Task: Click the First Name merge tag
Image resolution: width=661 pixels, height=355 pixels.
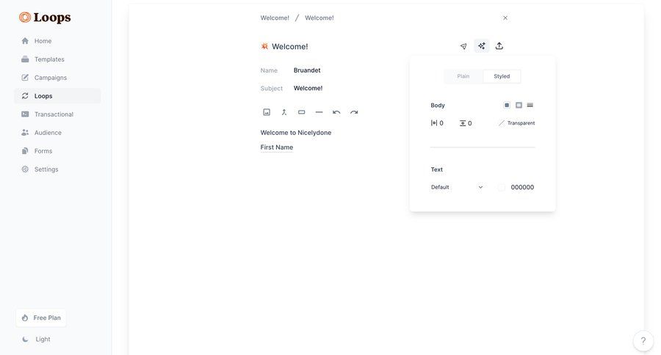Action: click(x=277, y=147)
